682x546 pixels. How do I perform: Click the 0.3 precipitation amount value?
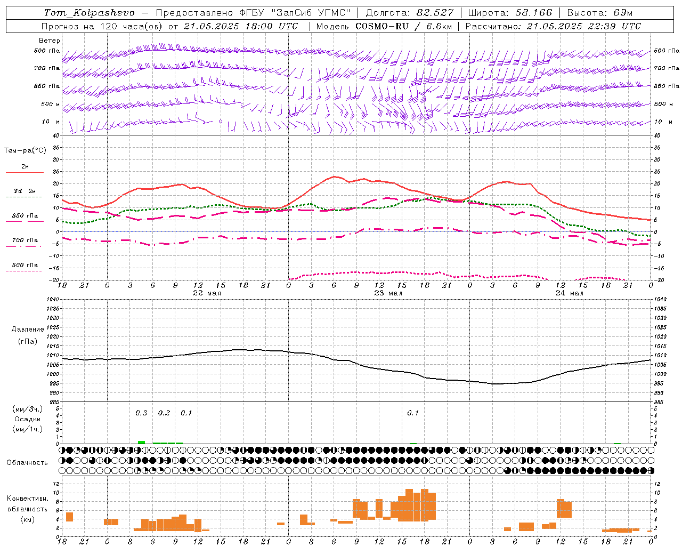pyautogui.click(x=141, y=413)
